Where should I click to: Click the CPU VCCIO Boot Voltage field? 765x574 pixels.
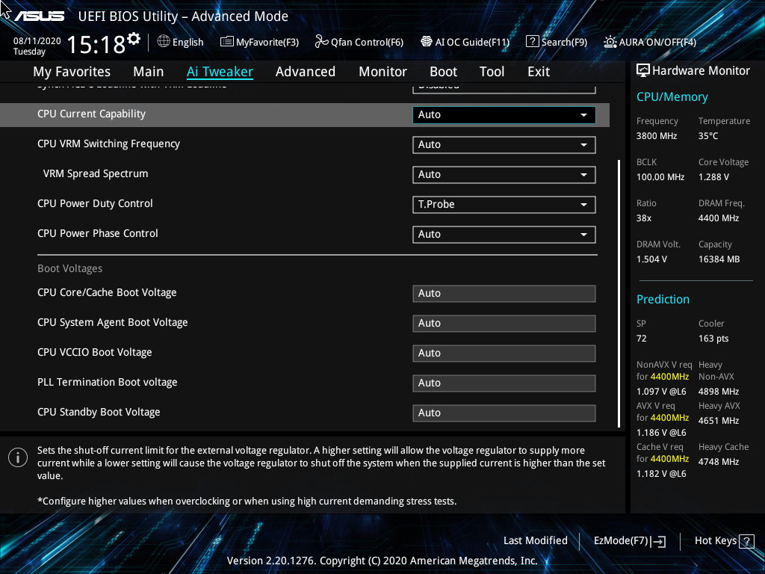pos(504,354)
